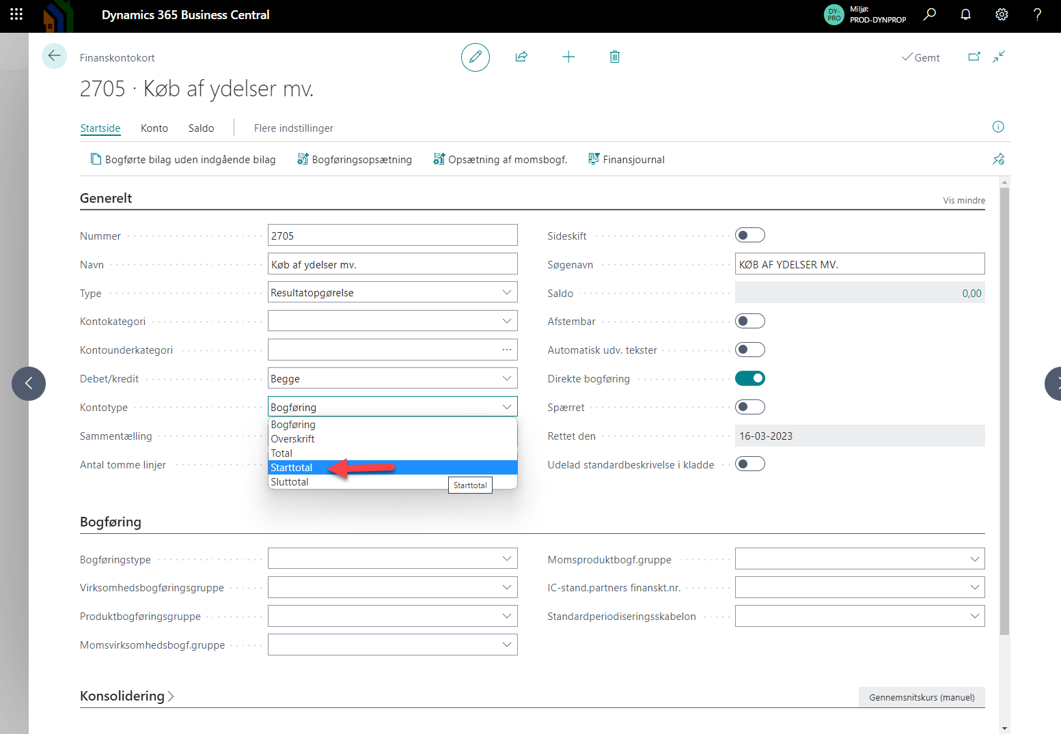Viewport: 1061px width, 734px height.
Task: Select Sluttotal in Kontotype list
Action: point(393,482)
